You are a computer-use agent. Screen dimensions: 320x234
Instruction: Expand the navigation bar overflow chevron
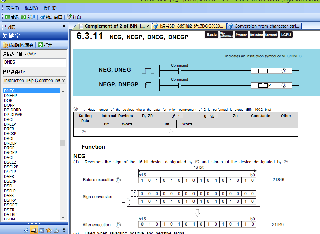point(64,230)
